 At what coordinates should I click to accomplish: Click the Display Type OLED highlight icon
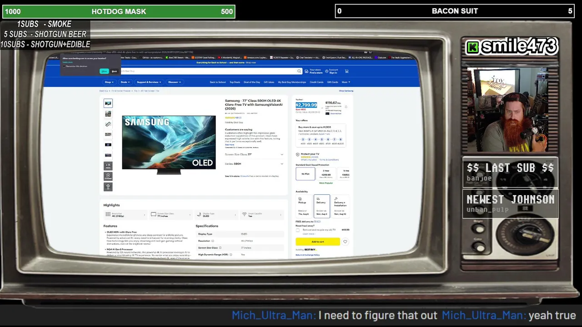(199, 214)
